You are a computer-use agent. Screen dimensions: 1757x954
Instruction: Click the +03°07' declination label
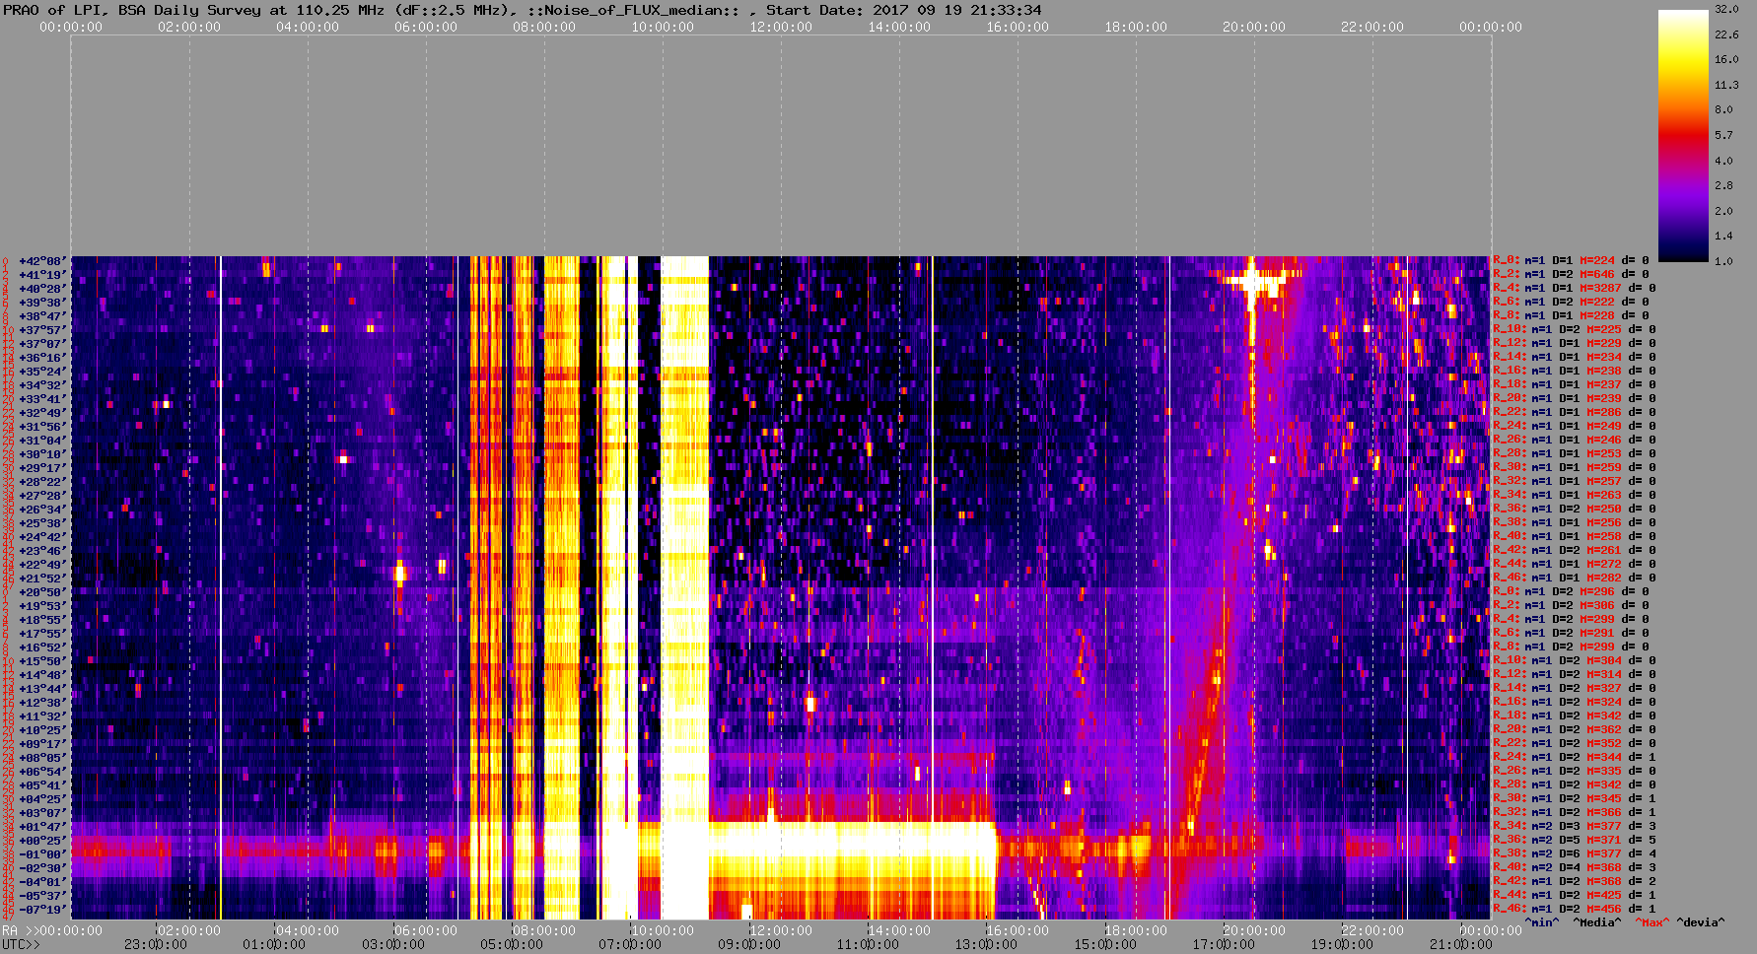(42, 813)
